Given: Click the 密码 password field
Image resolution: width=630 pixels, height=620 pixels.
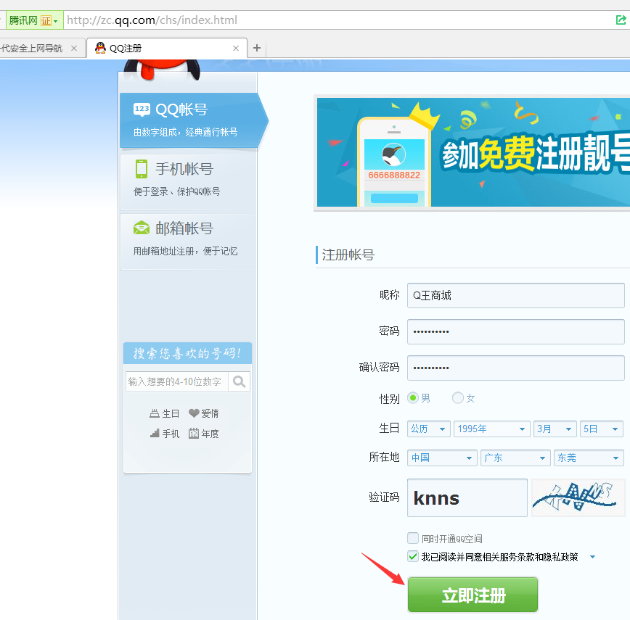Looking at the screenshot, I should tap(515, 331).
